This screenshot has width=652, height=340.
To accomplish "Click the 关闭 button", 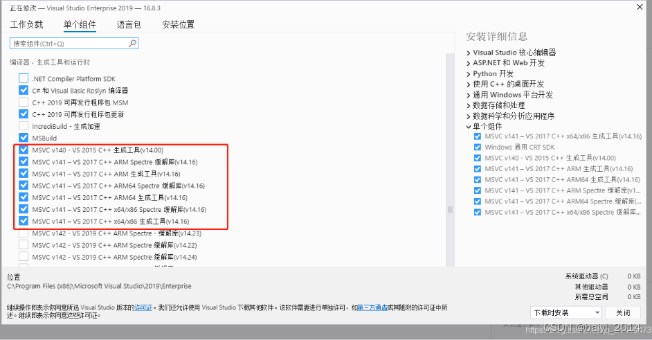I will pos(623,312).
